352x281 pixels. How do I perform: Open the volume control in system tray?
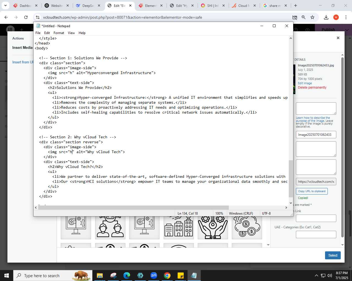(330, 276)
